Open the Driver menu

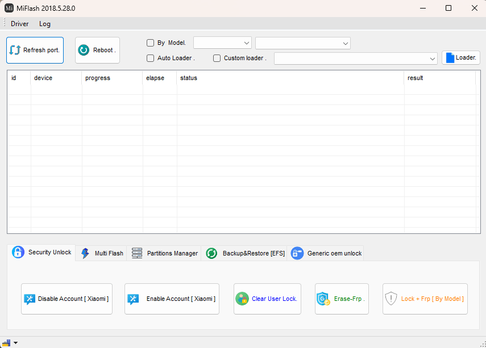point(20,24)
